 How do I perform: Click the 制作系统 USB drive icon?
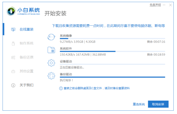[x=13, y=43]
